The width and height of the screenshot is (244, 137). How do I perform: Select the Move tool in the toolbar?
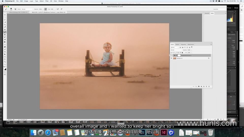(5, 15)
